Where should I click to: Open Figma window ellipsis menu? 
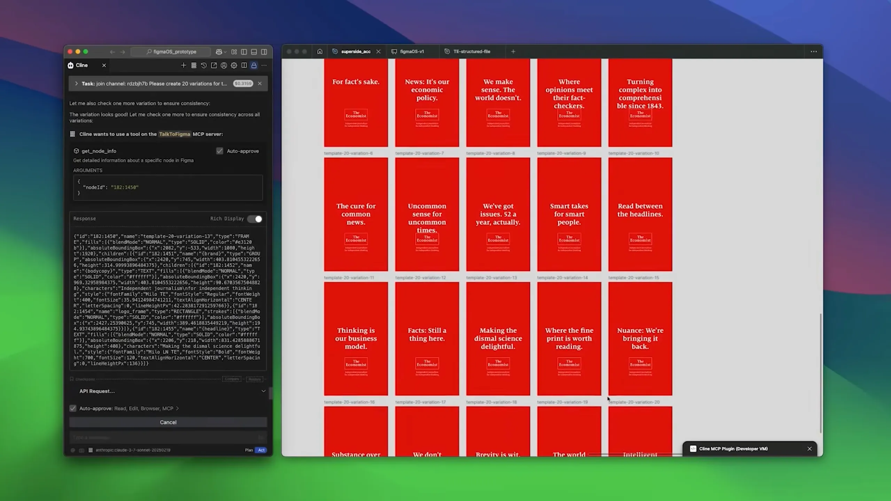814,51
